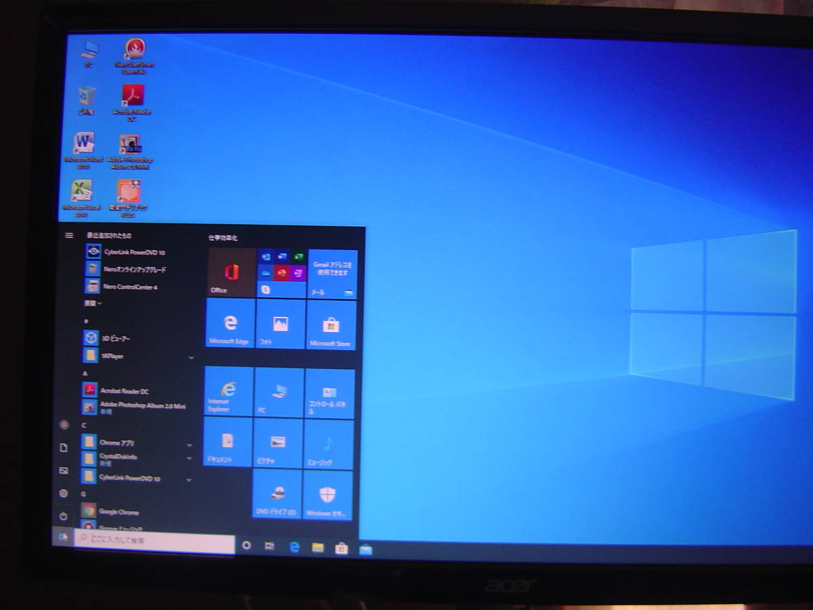
Task: Expand the 5KPlayer folder
Action: coord(190,357)
